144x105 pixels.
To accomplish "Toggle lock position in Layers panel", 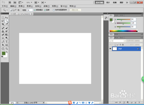I will coord(120,45).
